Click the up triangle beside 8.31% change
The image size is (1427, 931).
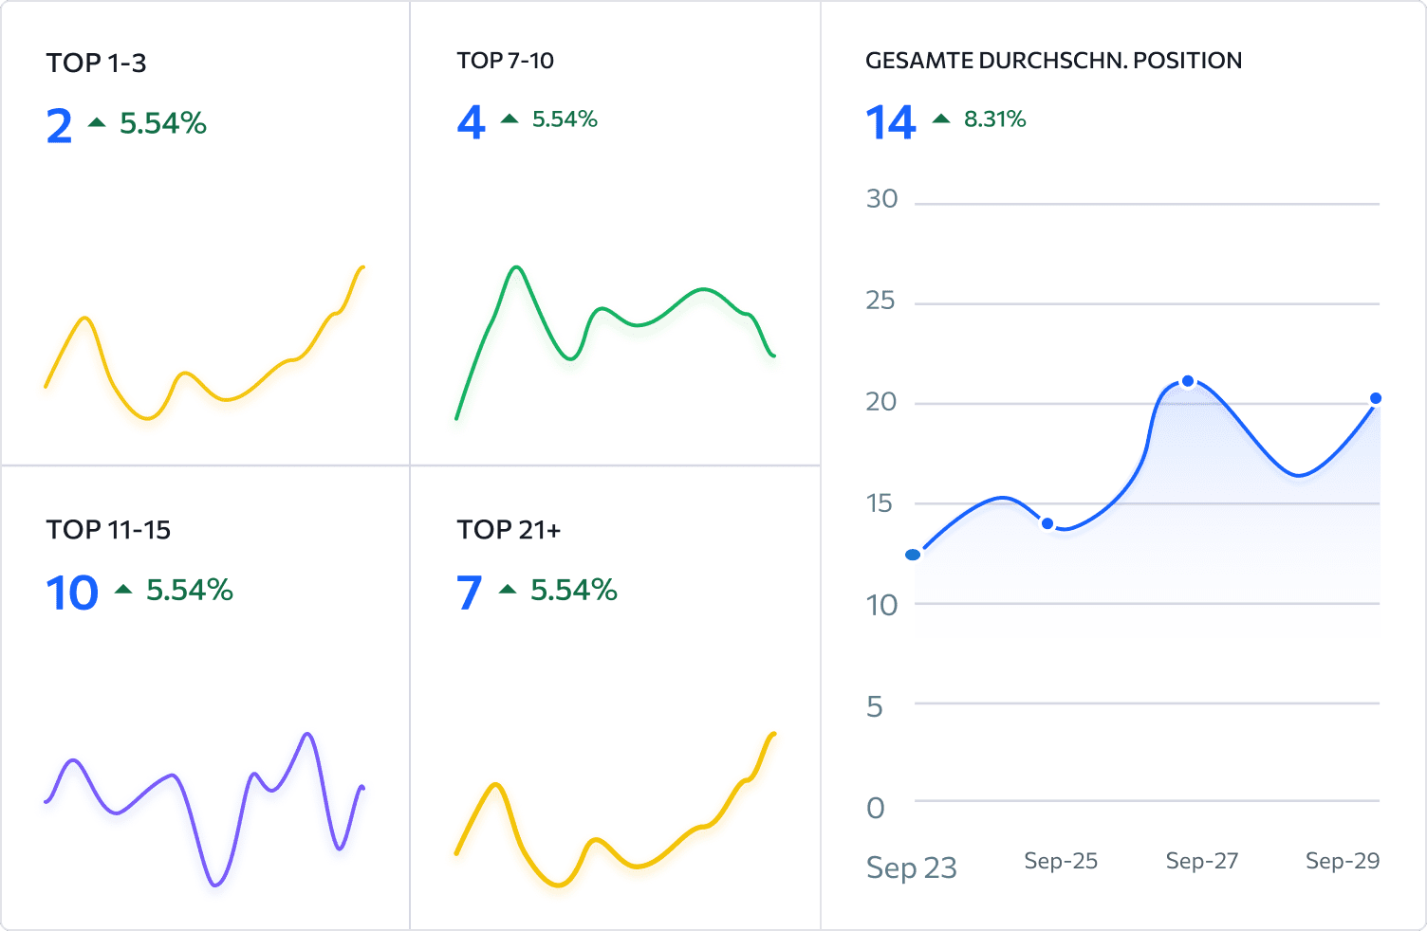pyautogui.click(x=941, y=119)
